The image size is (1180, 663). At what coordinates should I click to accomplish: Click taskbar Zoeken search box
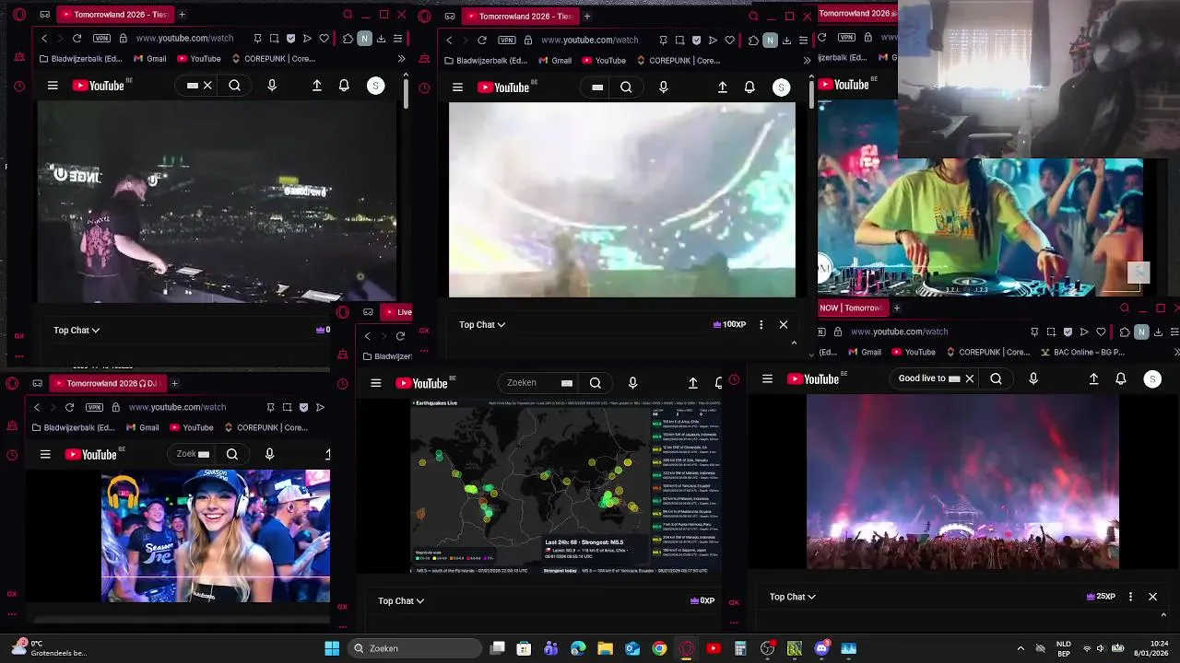coord(414,648)
